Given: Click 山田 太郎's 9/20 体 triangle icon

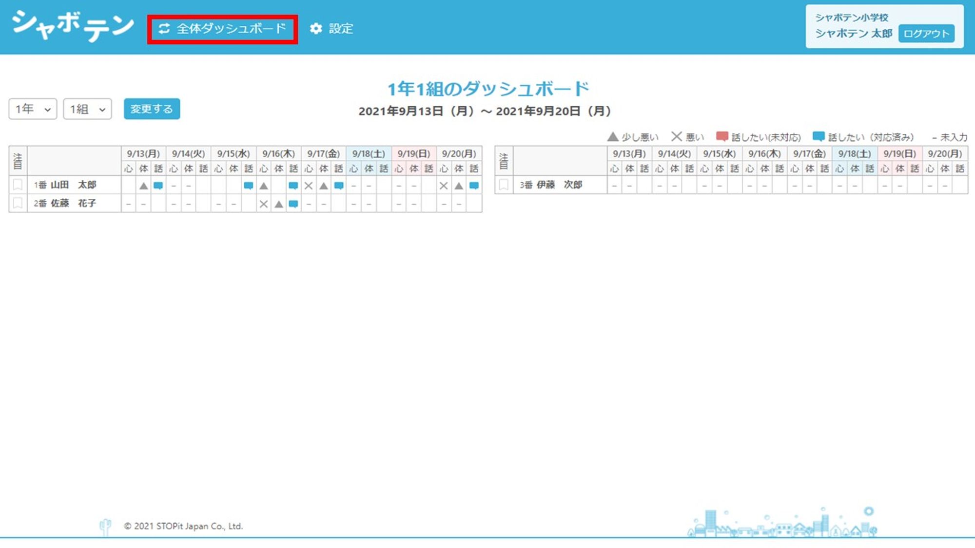Looking at the screenshot, I should [x=459, y=186].
